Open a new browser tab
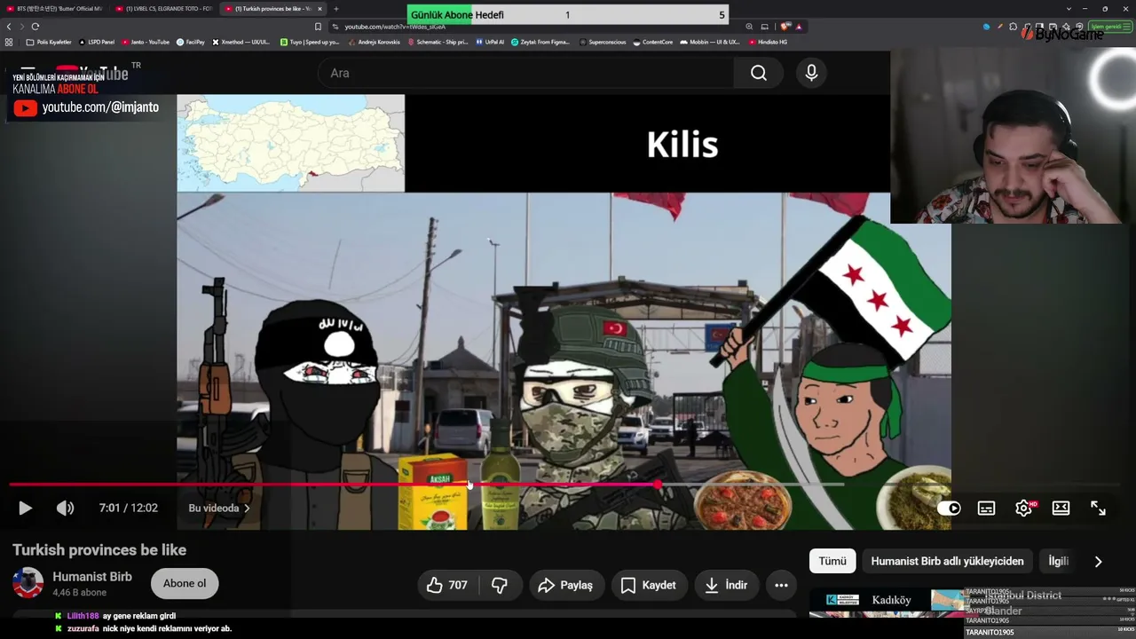This screenshot has height=639, width=1136. (x=336, y=9)
